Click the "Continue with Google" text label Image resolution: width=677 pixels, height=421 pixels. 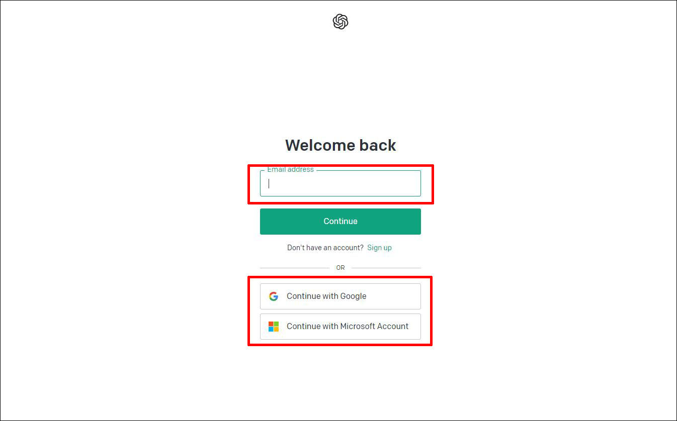pyautogui.click(x=326, y=296)
